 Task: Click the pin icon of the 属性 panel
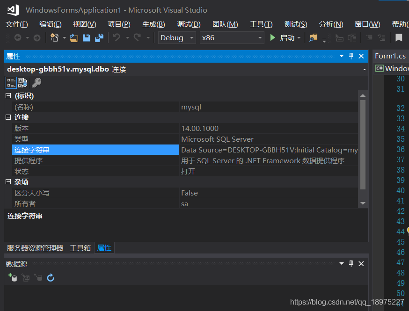tap(351, 56)
